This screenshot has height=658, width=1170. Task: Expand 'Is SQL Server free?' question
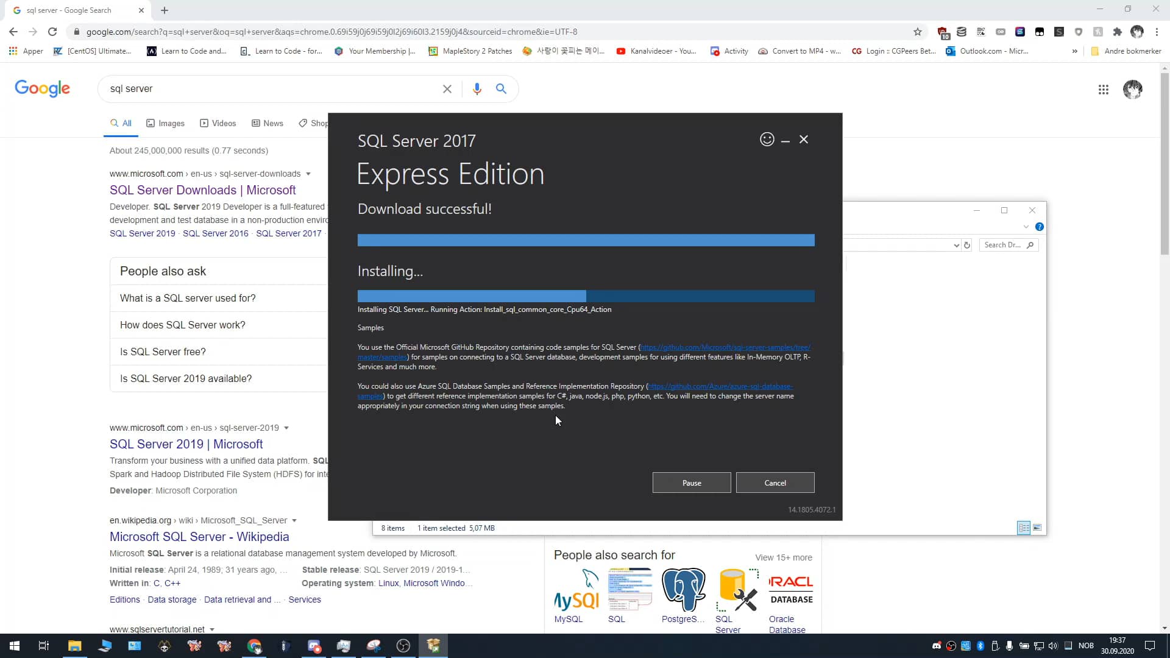point(163,352)
